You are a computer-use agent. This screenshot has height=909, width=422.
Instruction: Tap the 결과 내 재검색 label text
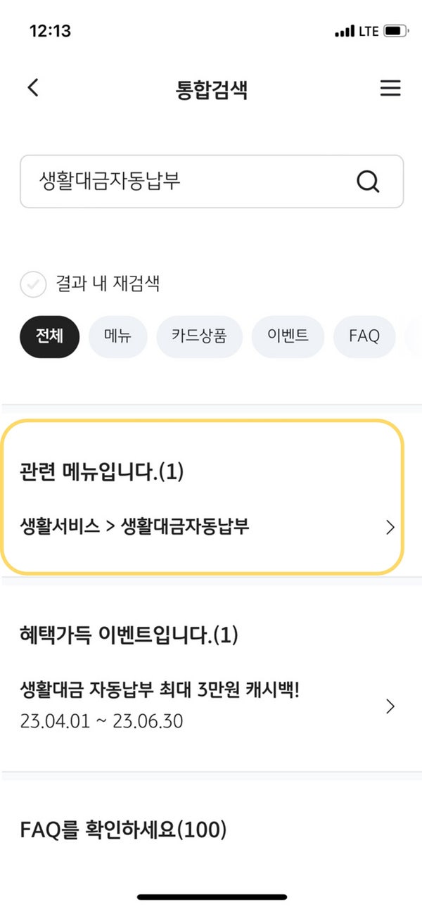[x=108, y=284]
